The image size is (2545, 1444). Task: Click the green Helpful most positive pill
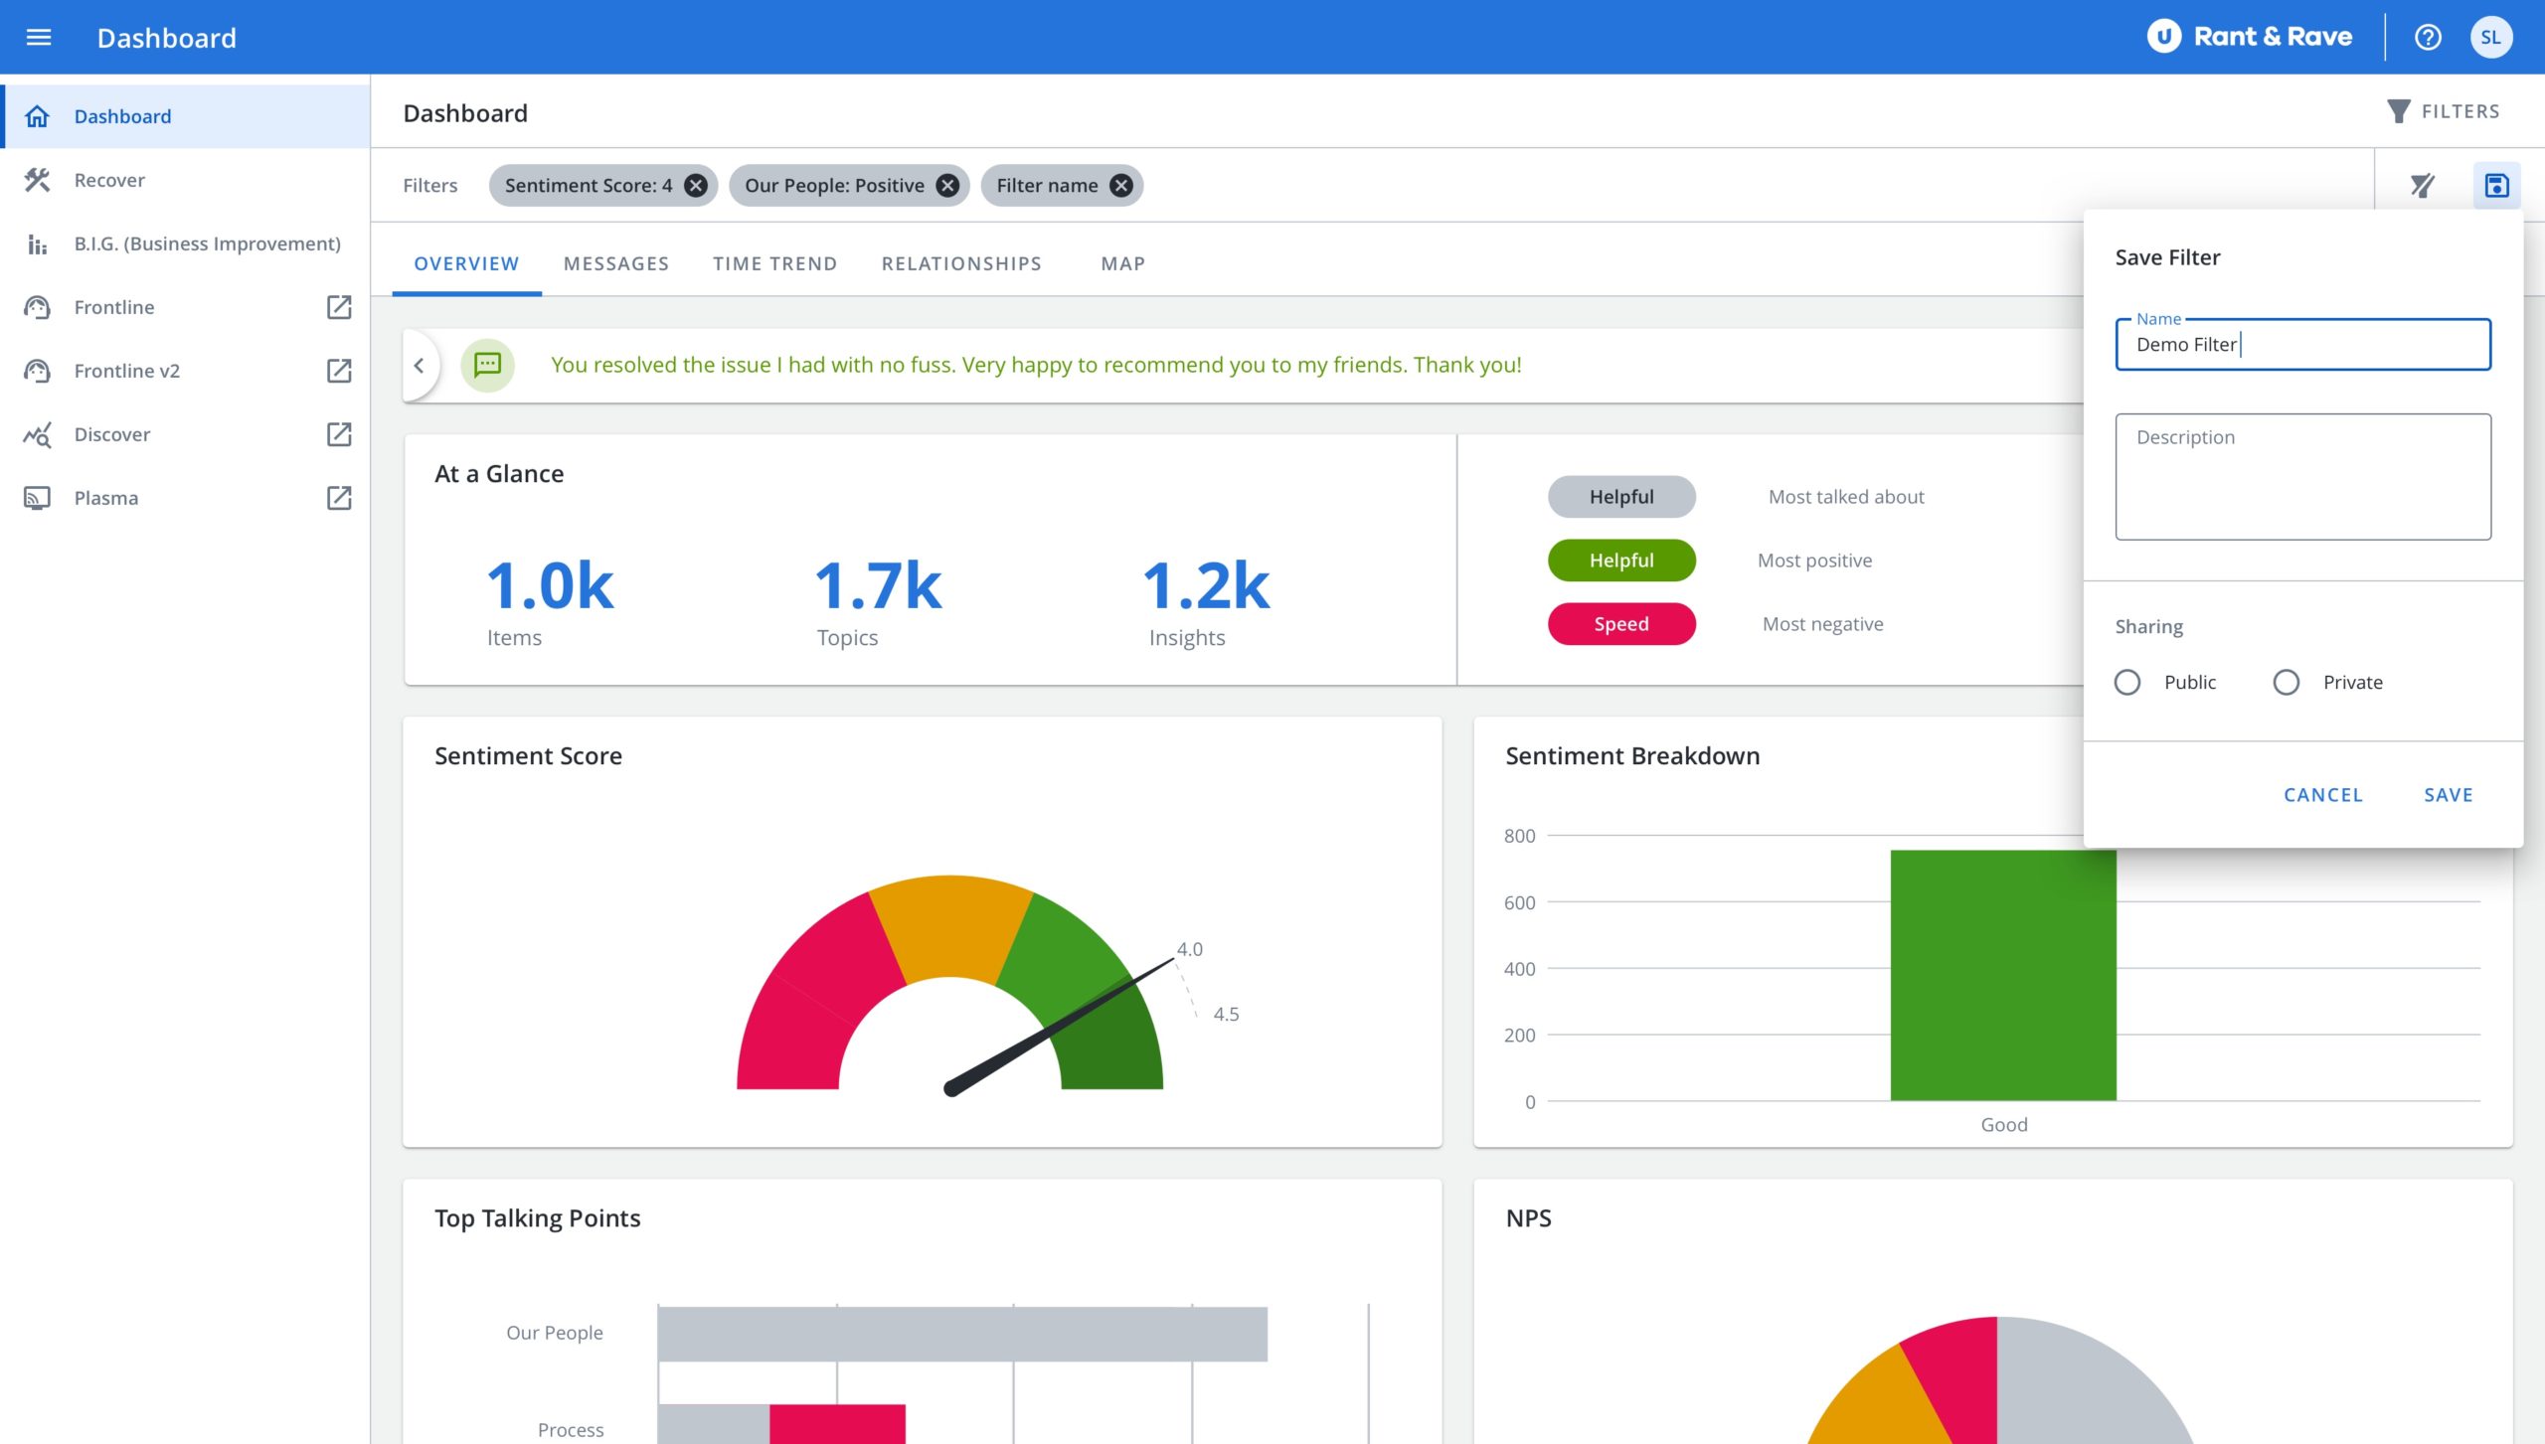tap(1621, 561)
